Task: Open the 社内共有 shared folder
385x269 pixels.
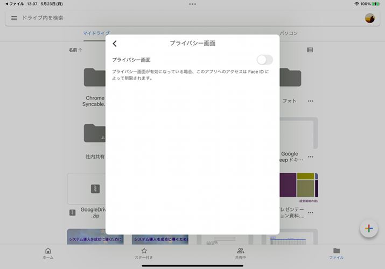Action: 95,133
